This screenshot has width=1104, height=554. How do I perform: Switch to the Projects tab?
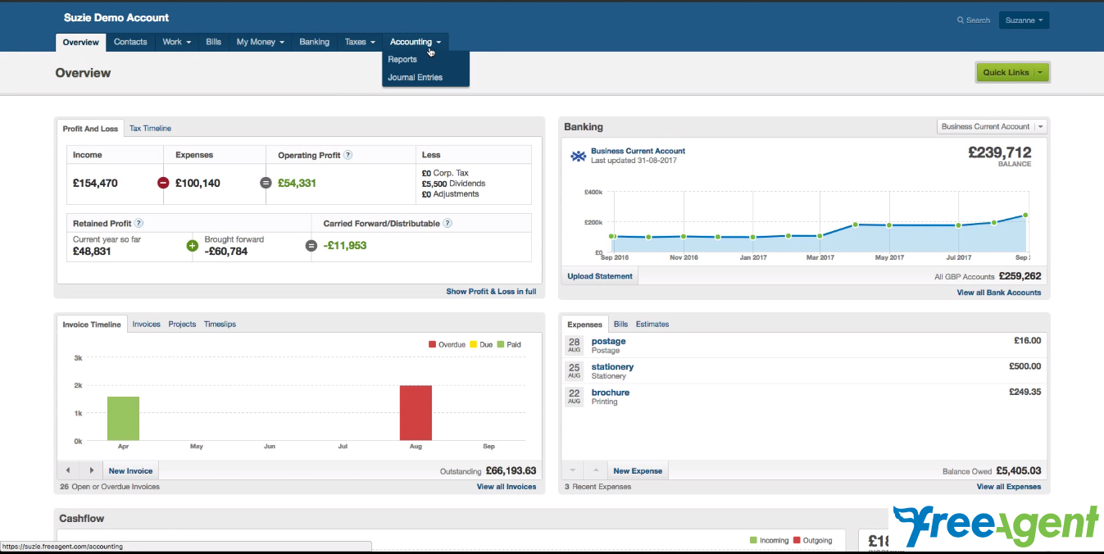182,324
